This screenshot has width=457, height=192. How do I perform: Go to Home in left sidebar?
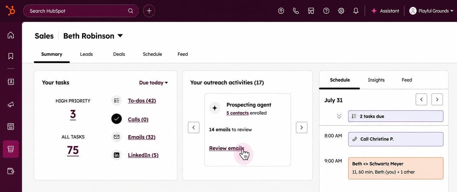pos(11,35)
